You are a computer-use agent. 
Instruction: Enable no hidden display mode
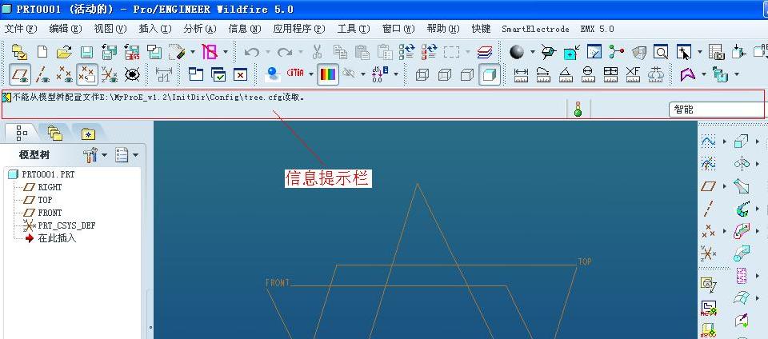(x=466, y=74)
